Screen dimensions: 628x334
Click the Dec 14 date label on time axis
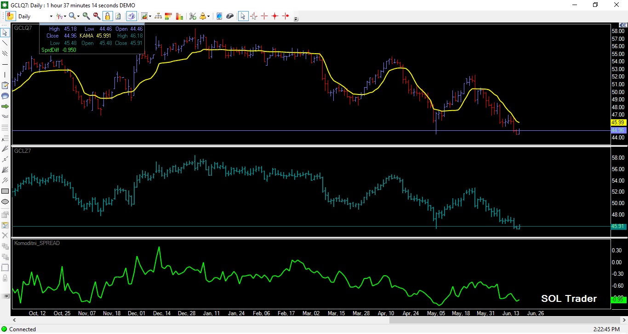(162, 313)
